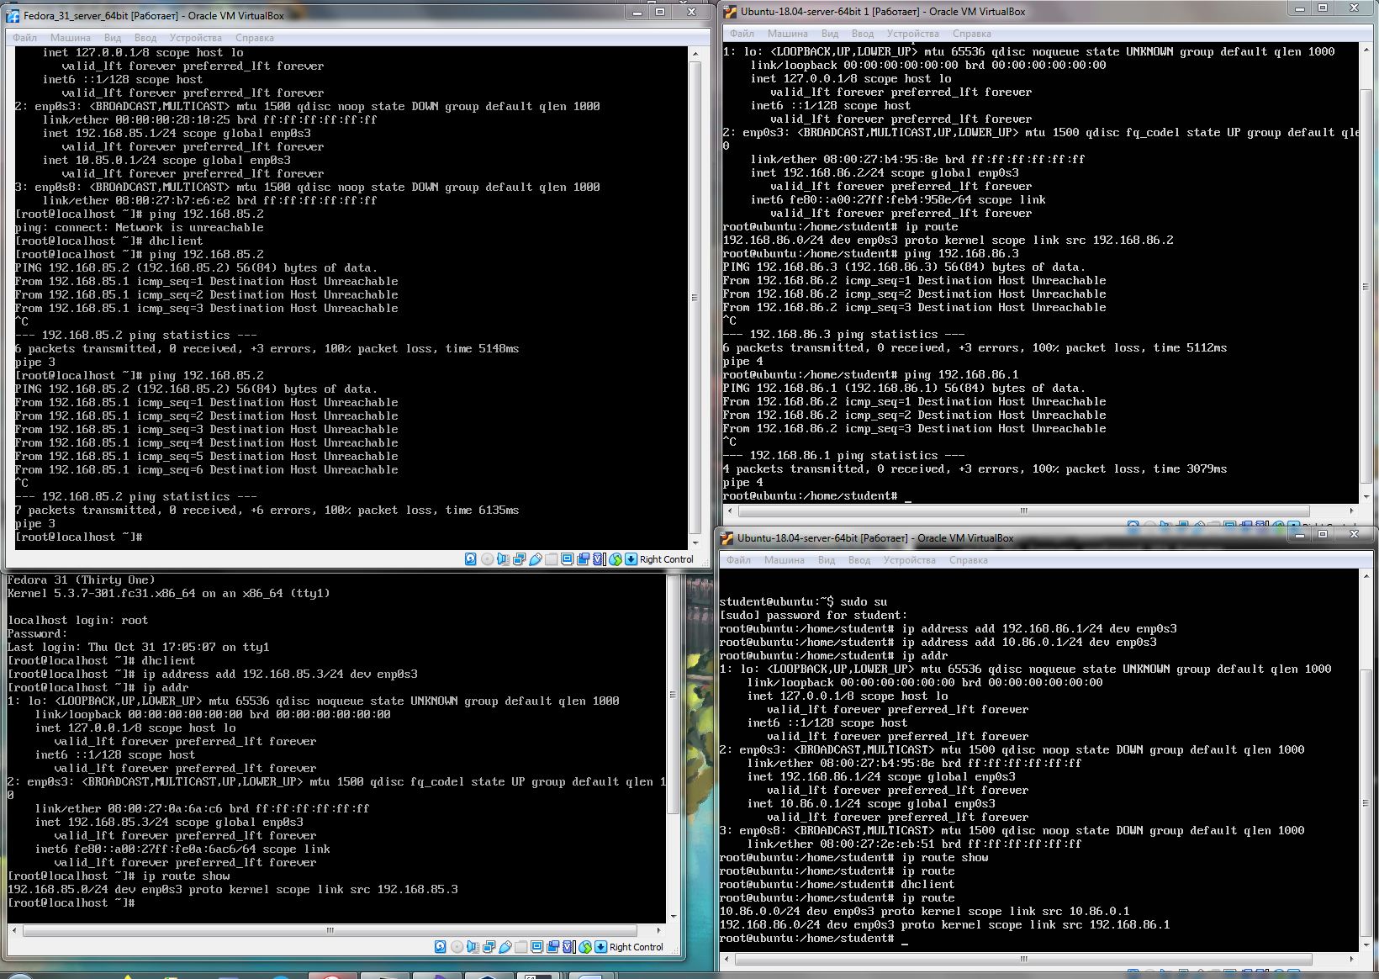Open the network adapters indicator in the Fedora_31 window
1379x979 pixels.
(x=519, y=559)
